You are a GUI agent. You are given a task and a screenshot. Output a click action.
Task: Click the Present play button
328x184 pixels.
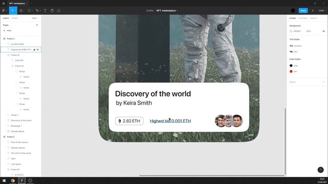(313, 10)
